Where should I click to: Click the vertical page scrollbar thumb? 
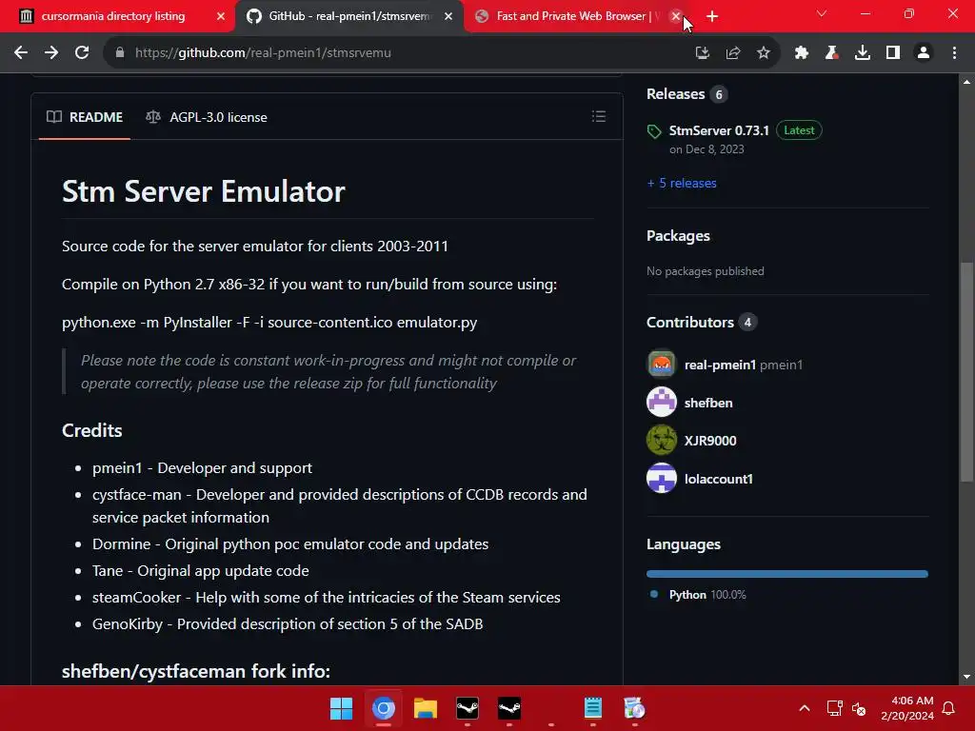click(x=966, y=372)
